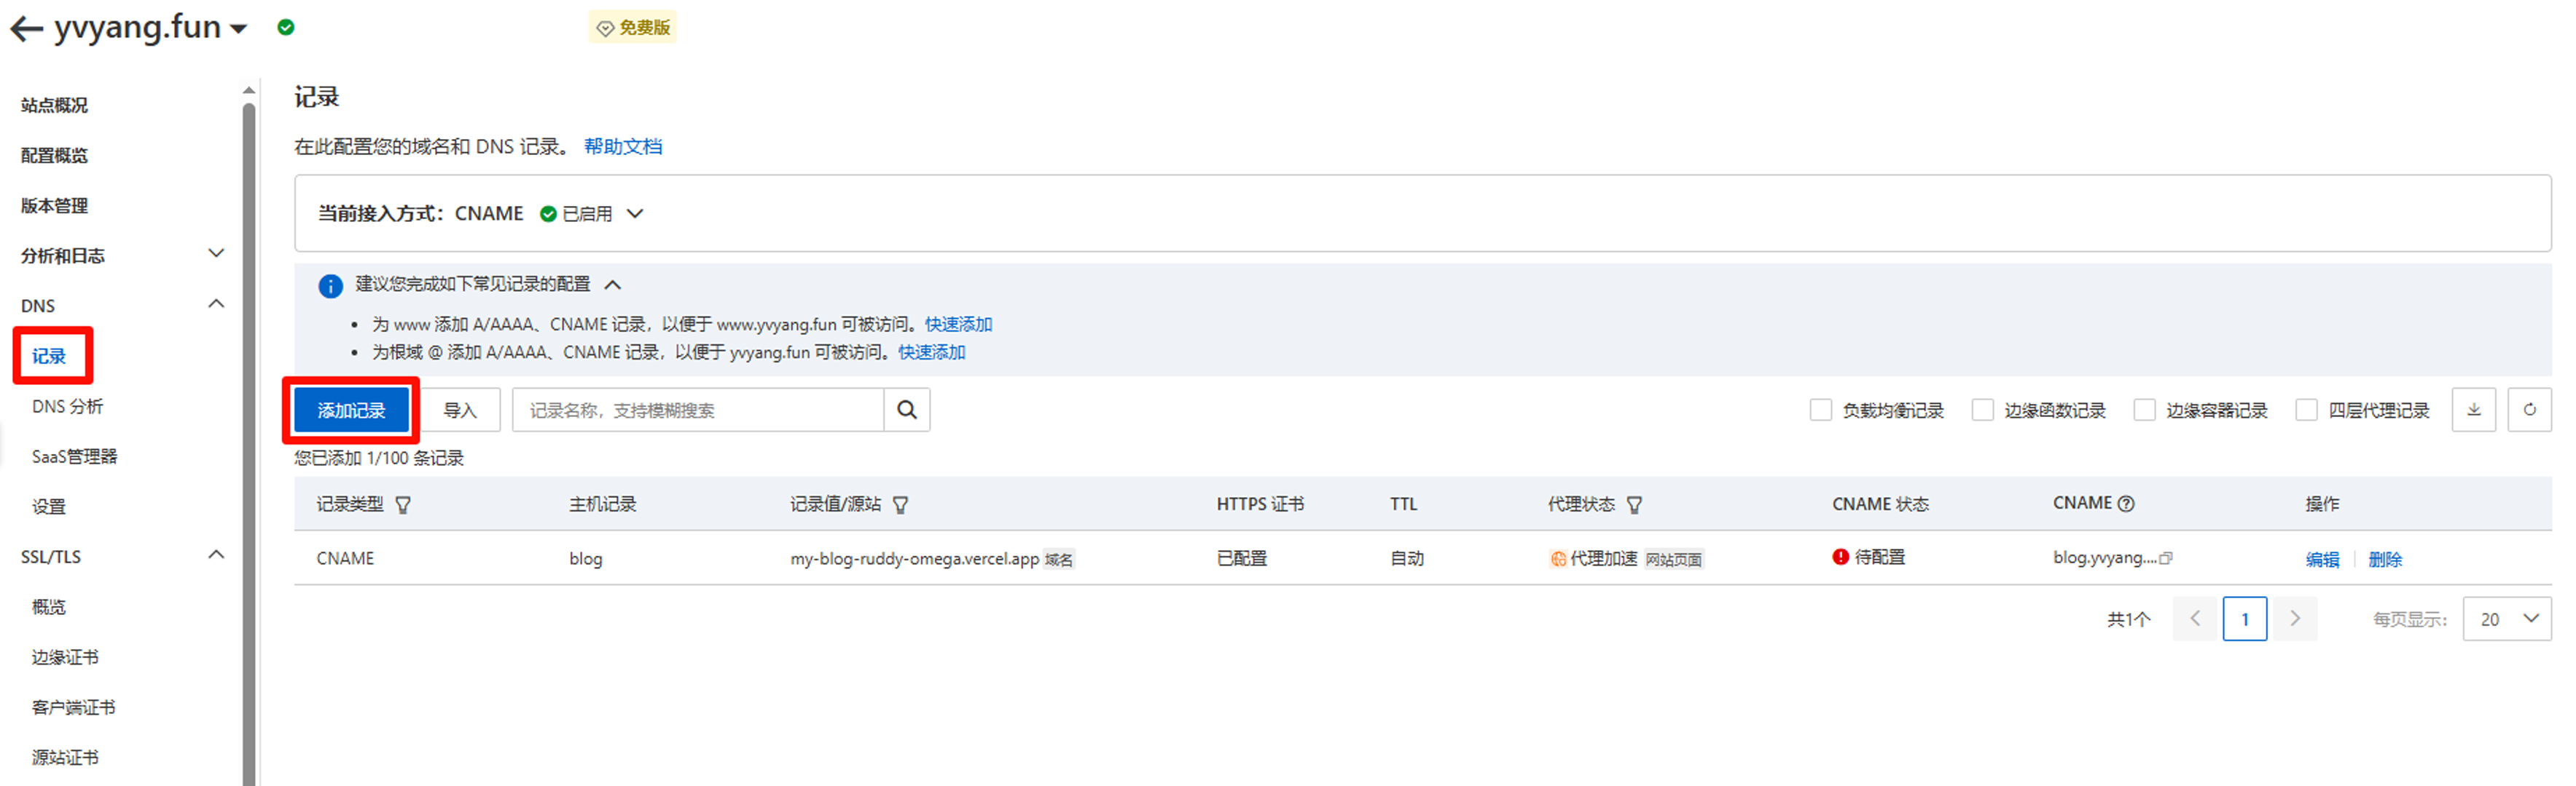
Task: Click the refresh records icon button
Action: click(x=2529, y=410)
